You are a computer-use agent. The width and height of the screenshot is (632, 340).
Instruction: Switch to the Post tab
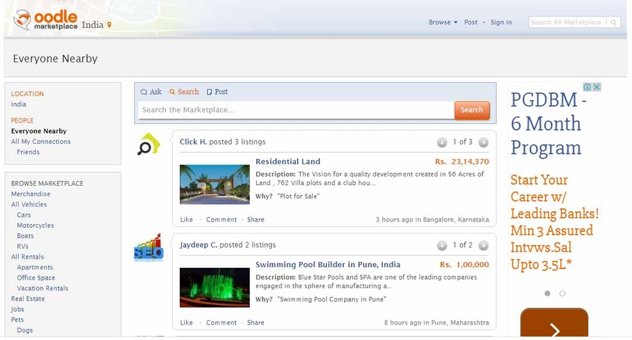click(x=217, y=92)
